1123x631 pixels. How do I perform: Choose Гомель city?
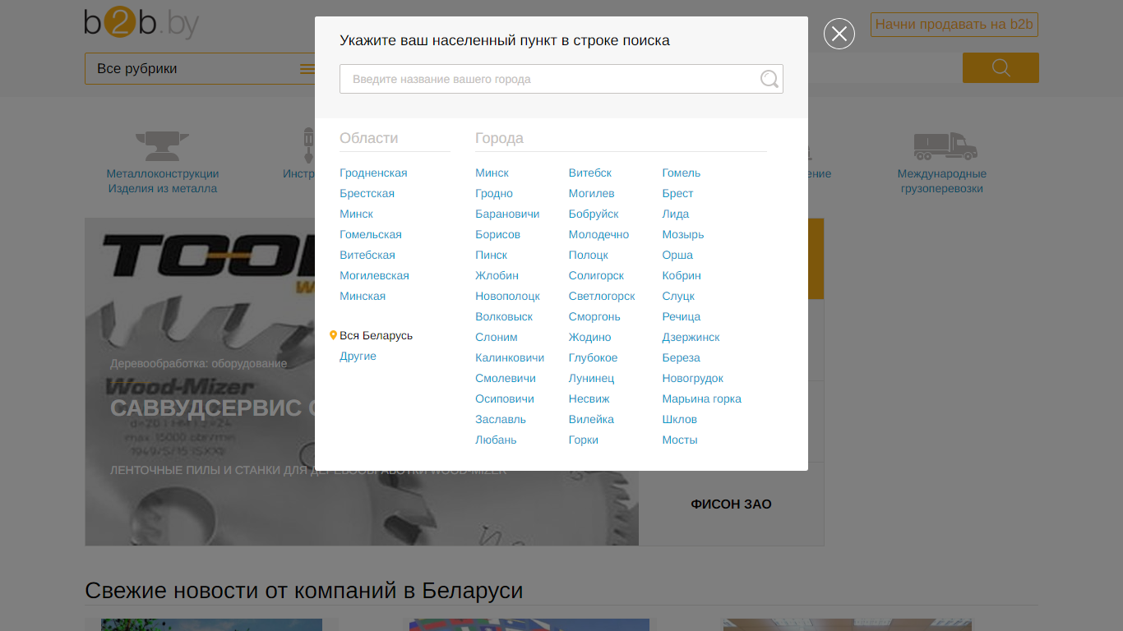coord(682,173)
